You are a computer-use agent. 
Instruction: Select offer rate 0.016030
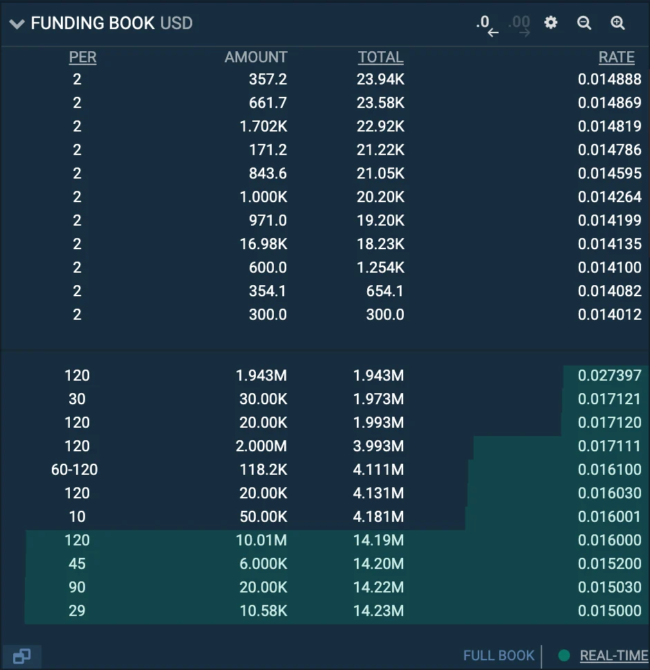click(609, 493)
